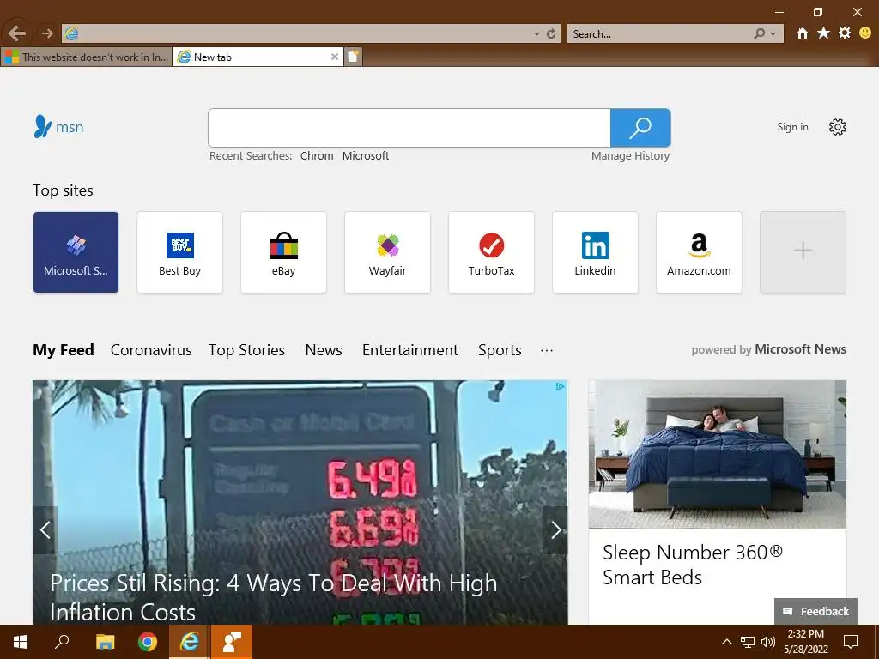Open the Sleep Number bed image ad

(717, 455)
